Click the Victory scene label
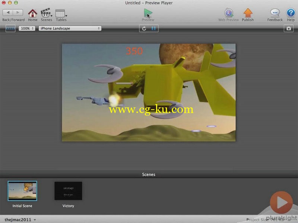The height and width of the screenshot is (223, 298). pos(68,206)
